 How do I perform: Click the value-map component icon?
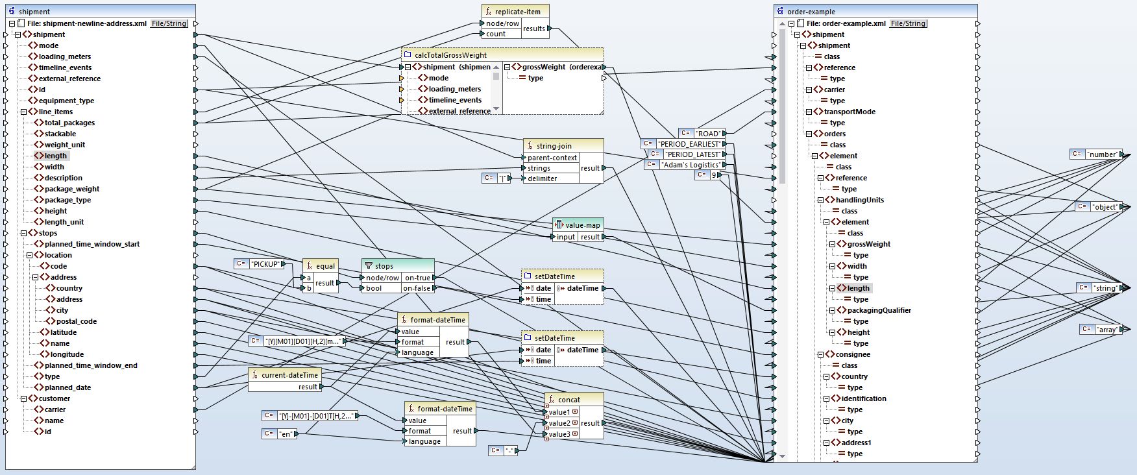559,225
